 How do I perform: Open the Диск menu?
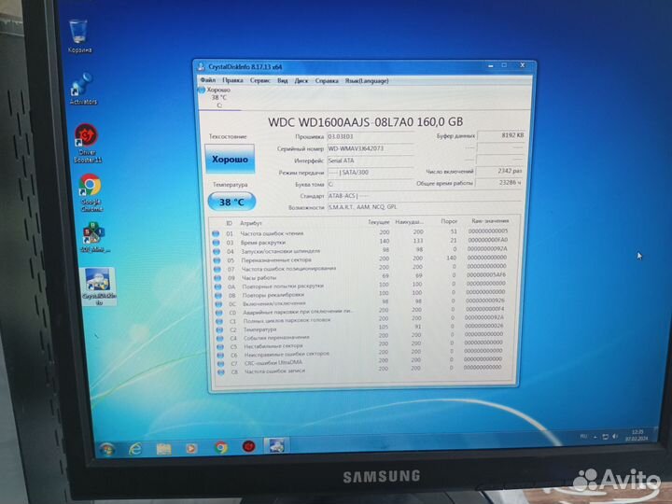(x=301, y=80)
